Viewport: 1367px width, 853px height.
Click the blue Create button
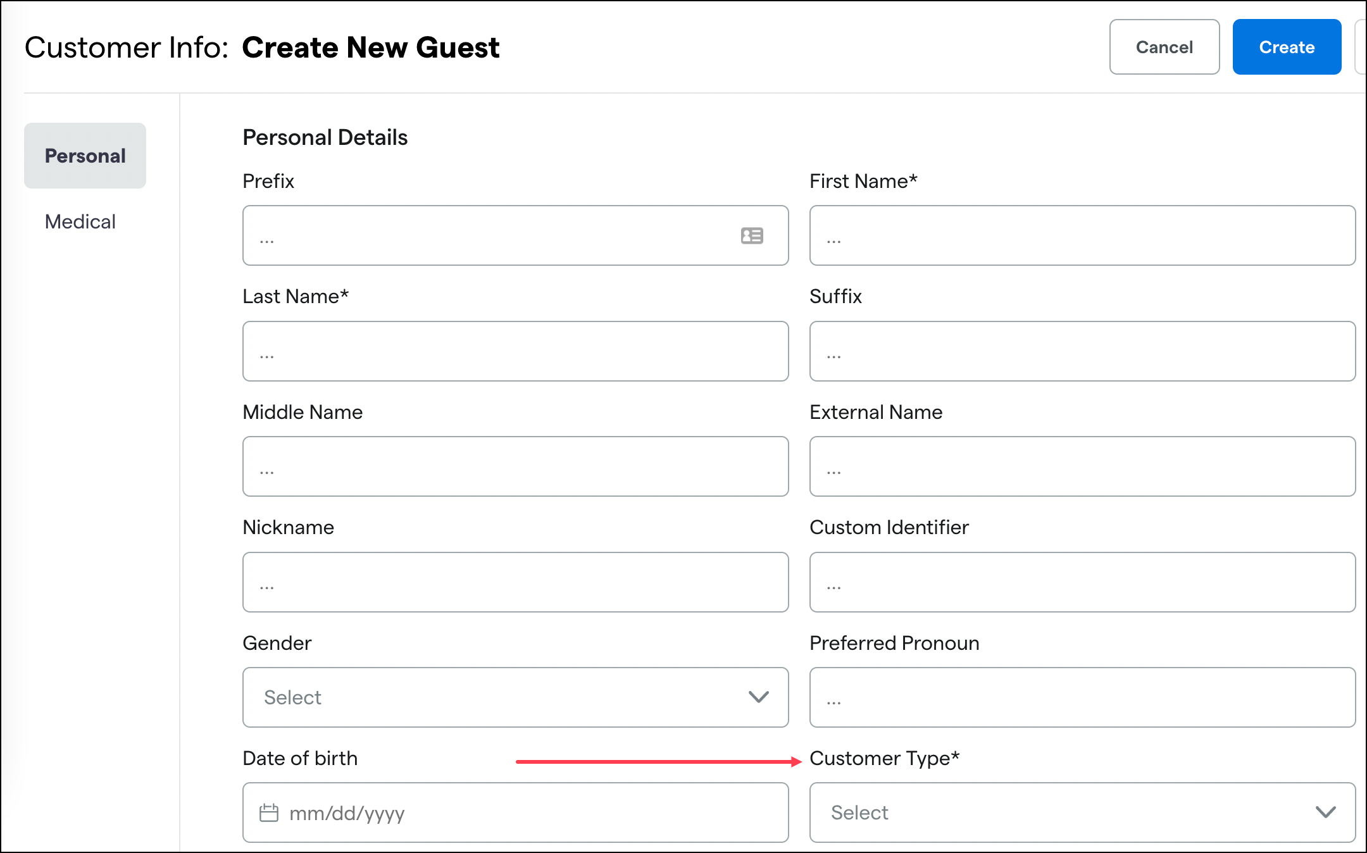pos(1287,47)
